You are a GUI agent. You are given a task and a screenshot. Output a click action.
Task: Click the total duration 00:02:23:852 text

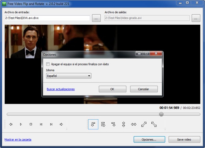click(x=192, y=108)
